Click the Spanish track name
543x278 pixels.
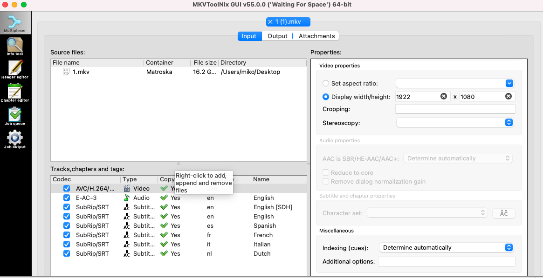(x=265, y=226)
